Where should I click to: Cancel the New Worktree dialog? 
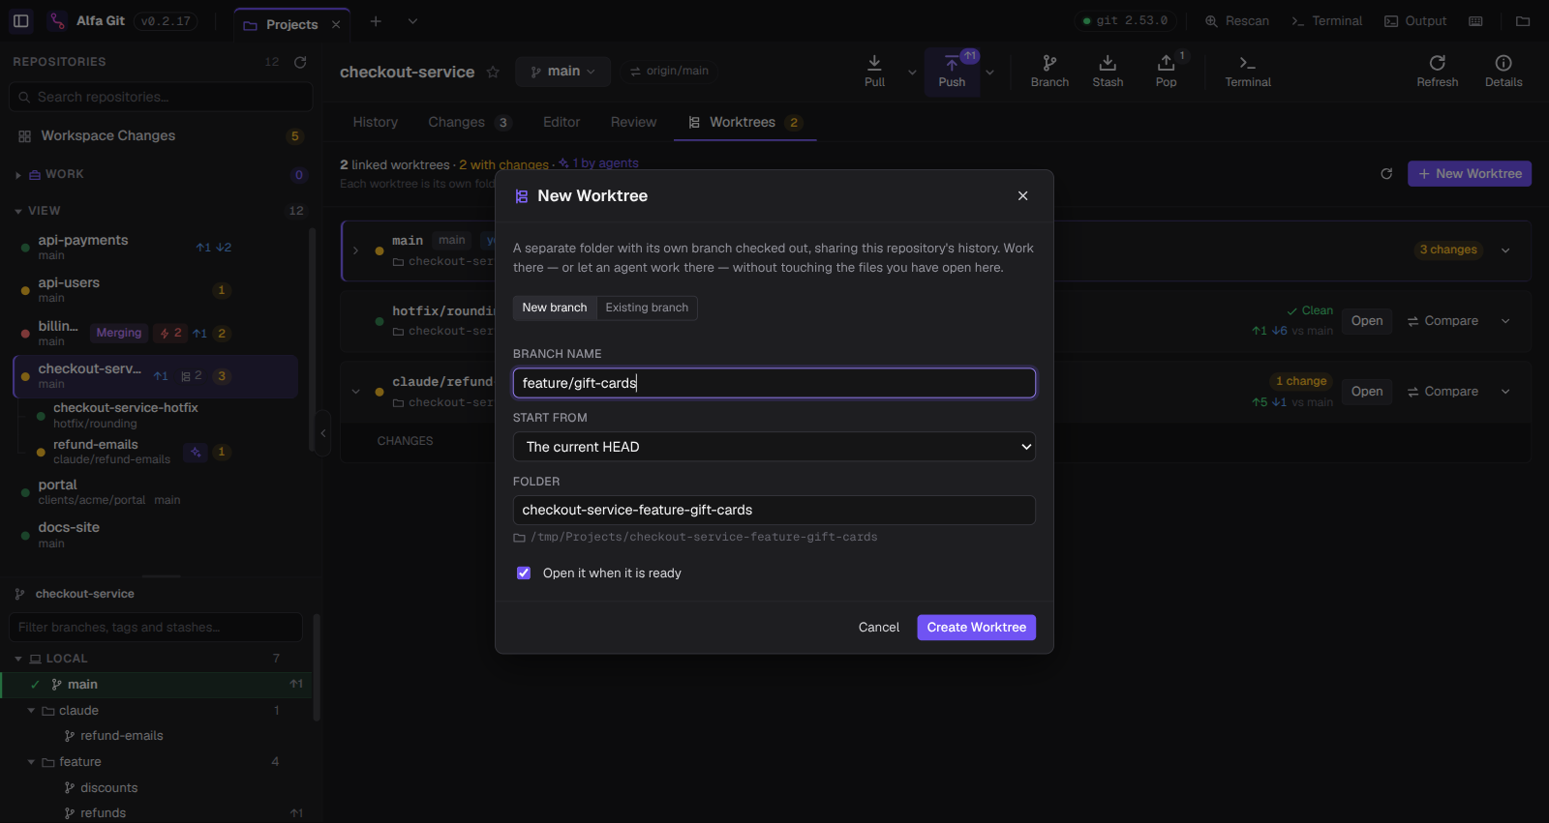(879, 628)
